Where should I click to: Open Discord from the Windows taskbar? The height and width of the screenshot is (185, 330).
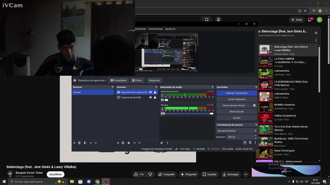click(89, 182)
